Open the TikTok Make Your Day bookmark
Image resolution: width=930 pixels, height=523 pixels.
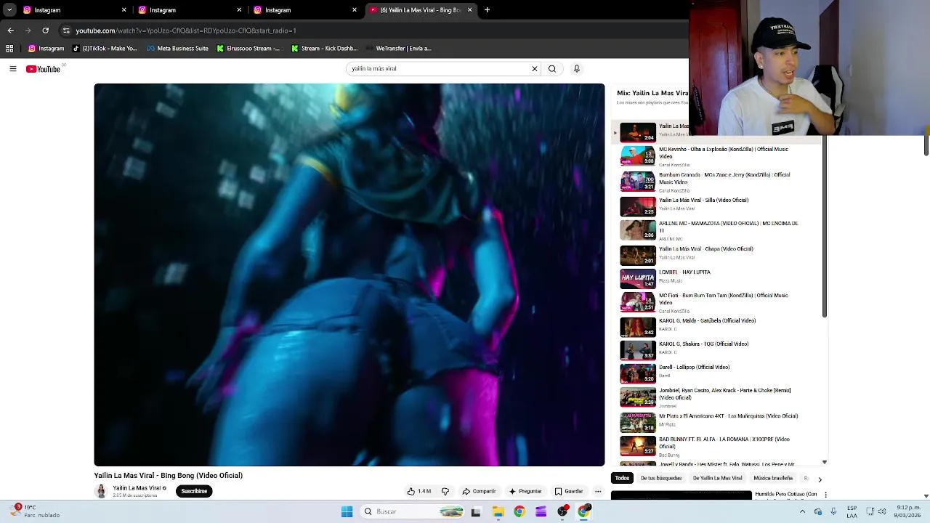pyautogui.click(x=104, y=49)
